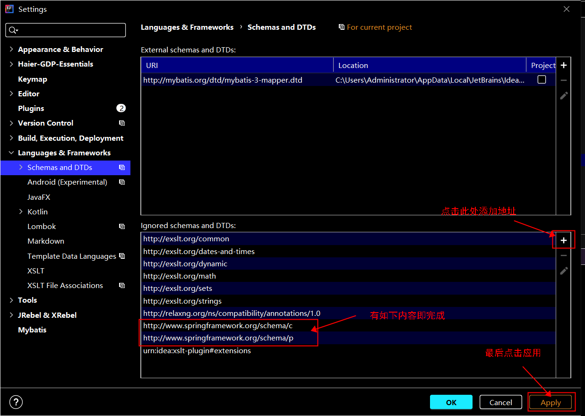Select http://exslt.org/math entry

pos(348,276)
